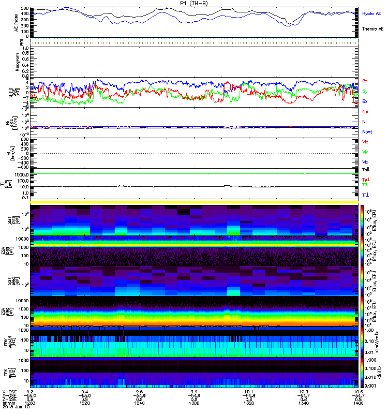Click the X-GSE value '10.6'
The image size is (388, 414).
point(358,392)
